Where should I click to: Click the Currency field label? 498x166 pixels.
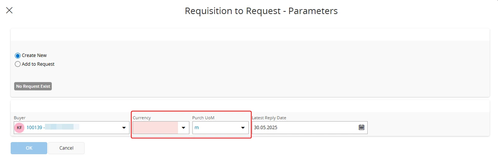142,118
